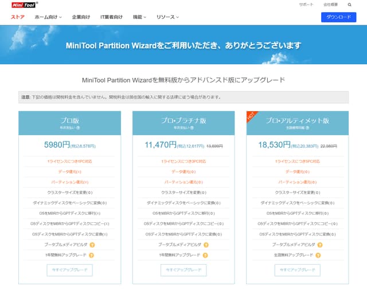Click the license row in プロ版 card
This screenshot has height=299, width=367.
(x=70, y=162)
